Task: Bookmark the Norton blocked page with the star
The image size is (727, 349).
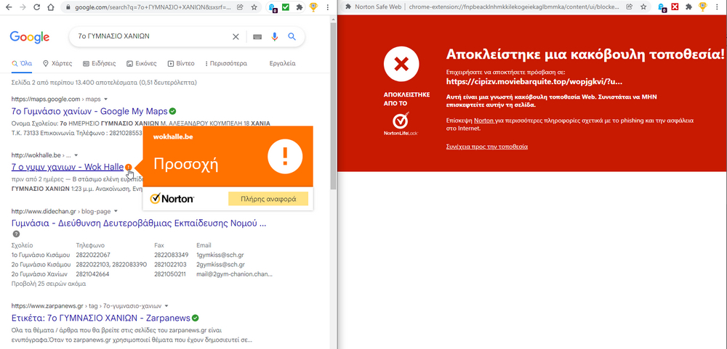Action: (x=643, y=7)
